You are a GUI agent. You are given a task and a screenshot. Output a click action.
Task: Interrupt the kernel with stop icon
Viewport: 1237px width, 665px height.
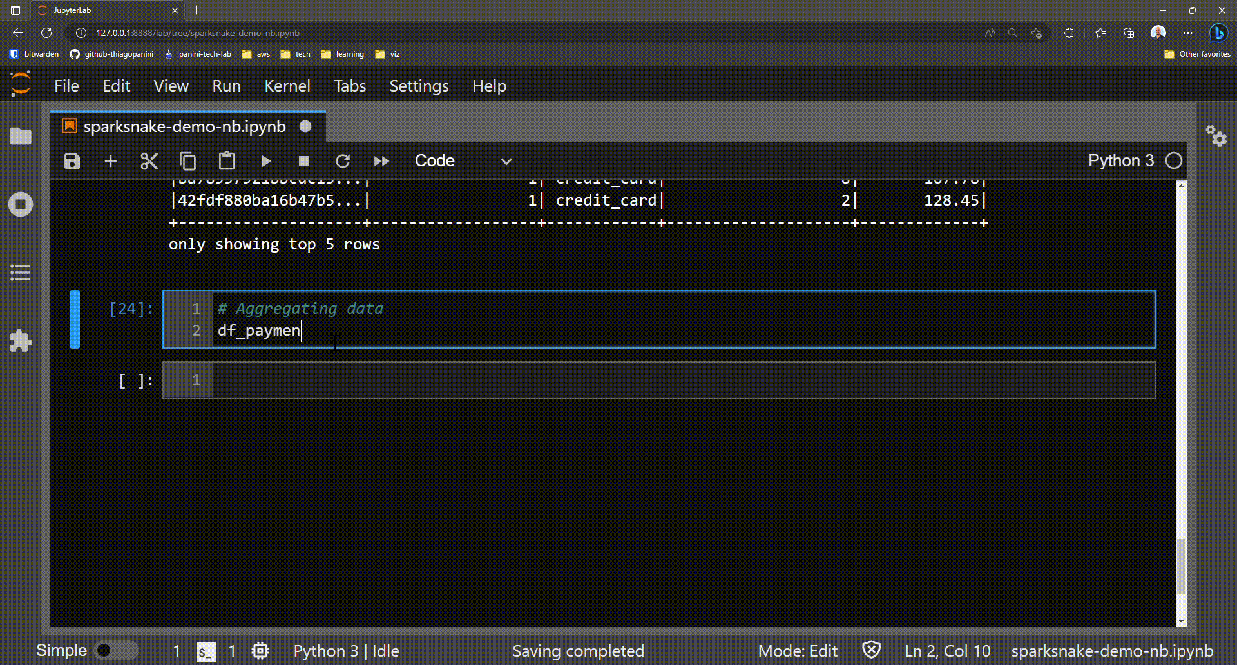pyautogui.click(x=304, y=161)
